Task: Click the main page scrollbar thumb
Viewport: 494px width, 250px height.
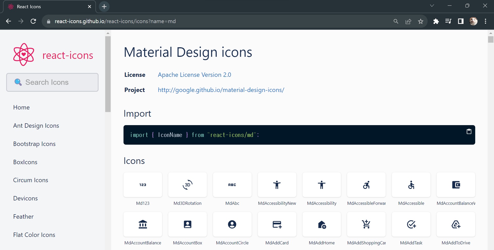Action: click(491, 40)
